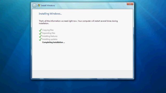Click the green checkmark beside Expanding files
This screenshot has width=166, height=93.
(40, 33)
